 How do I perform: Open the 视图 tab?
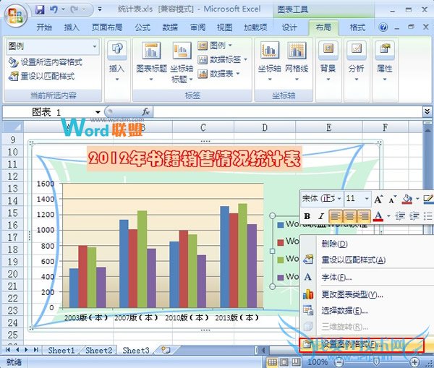pos(224,27)
